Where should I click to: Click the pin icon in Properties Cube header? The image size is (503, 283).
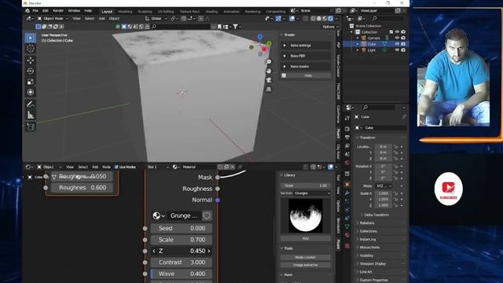pos(404,117)
